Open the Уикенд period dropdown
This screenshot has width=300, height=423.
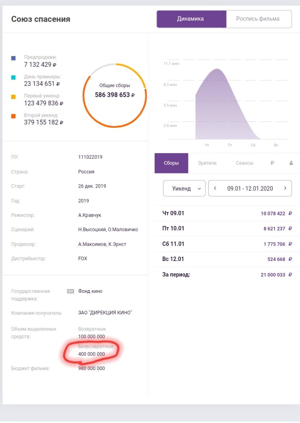click(184, 188)
